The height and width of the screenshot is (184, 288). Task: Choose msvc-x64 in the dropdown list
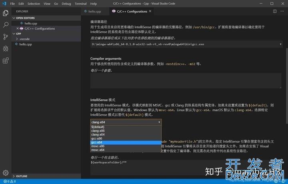click(x=126, y=150)
